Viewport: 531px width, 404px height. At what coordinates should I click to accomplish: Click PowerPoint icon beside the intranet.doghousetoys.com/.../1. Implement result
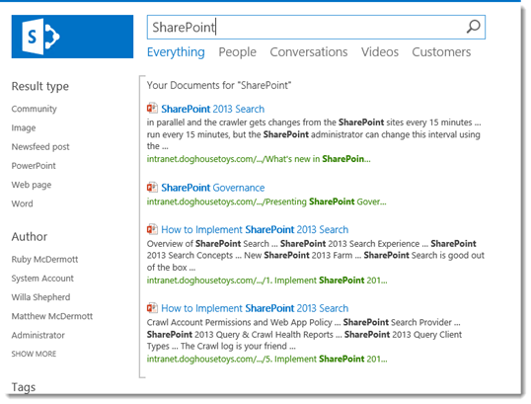[x=152, y=229]
